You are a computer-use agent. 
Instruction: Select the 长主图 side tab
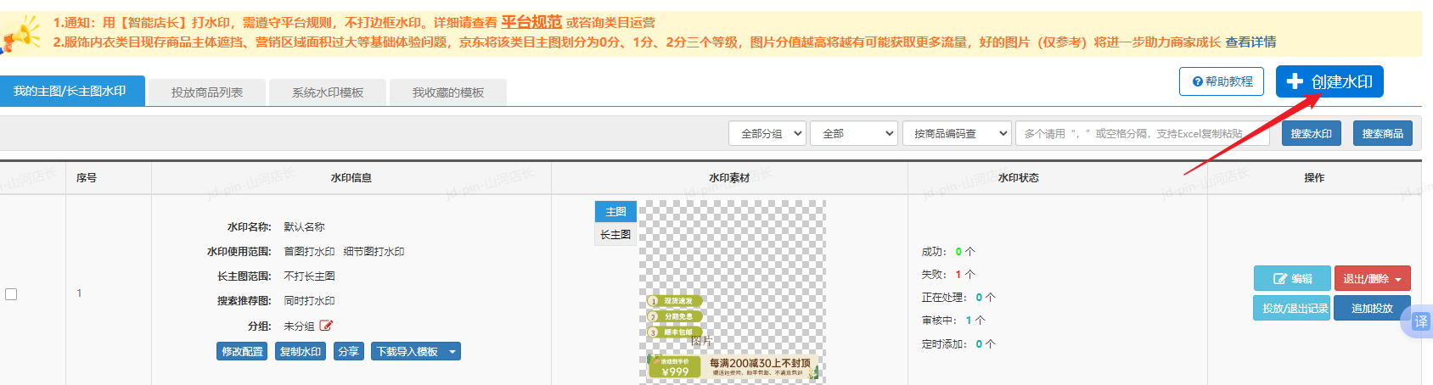pos(615,234)
